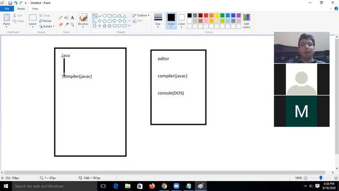Activate Color 1 selector
Image resolution: width=339 pixels, height=191 pixels.
(x=171, y=21)
